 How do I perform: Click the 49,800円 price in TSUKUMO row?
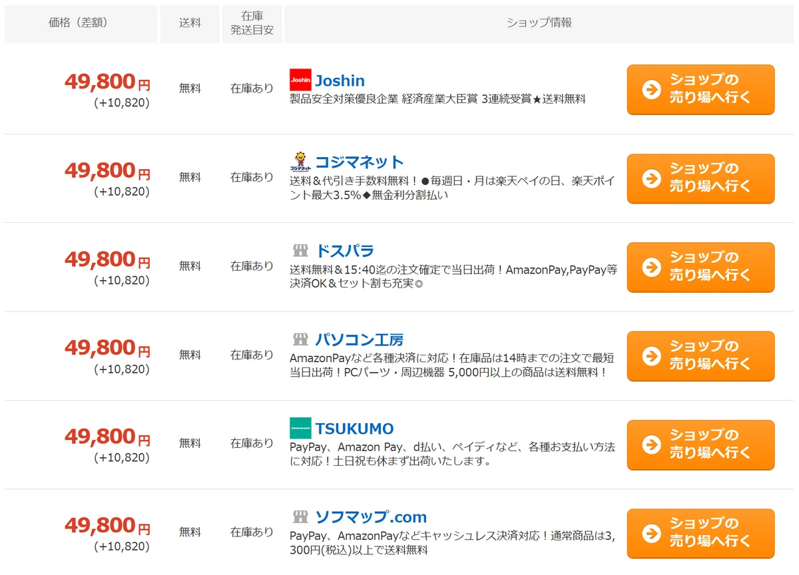(x=107, y=437)
